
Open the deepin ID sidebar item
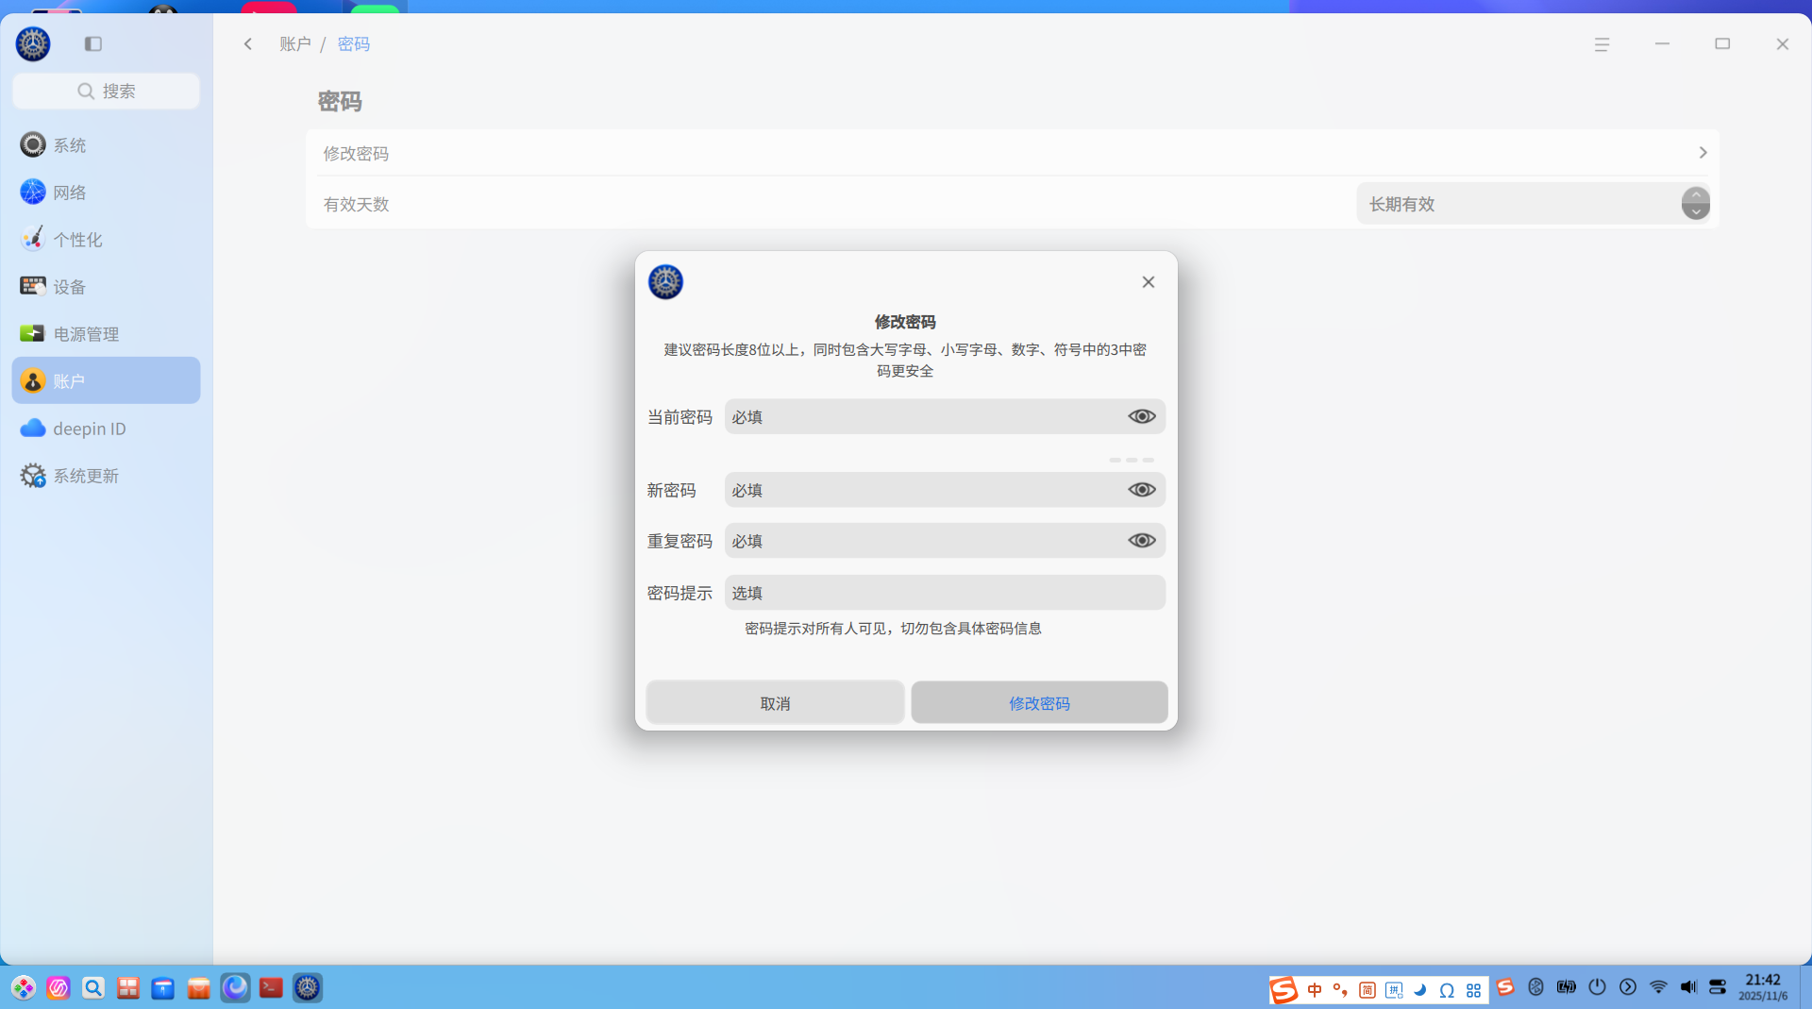click(x=106, y=428)
